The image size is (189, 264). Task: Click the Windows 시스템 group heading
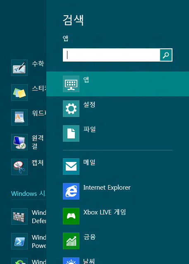pyautogui.click(x=29, y=194)
